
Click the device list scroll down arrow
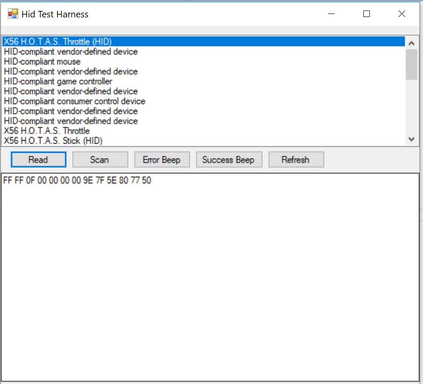click(x=411, y=139)
